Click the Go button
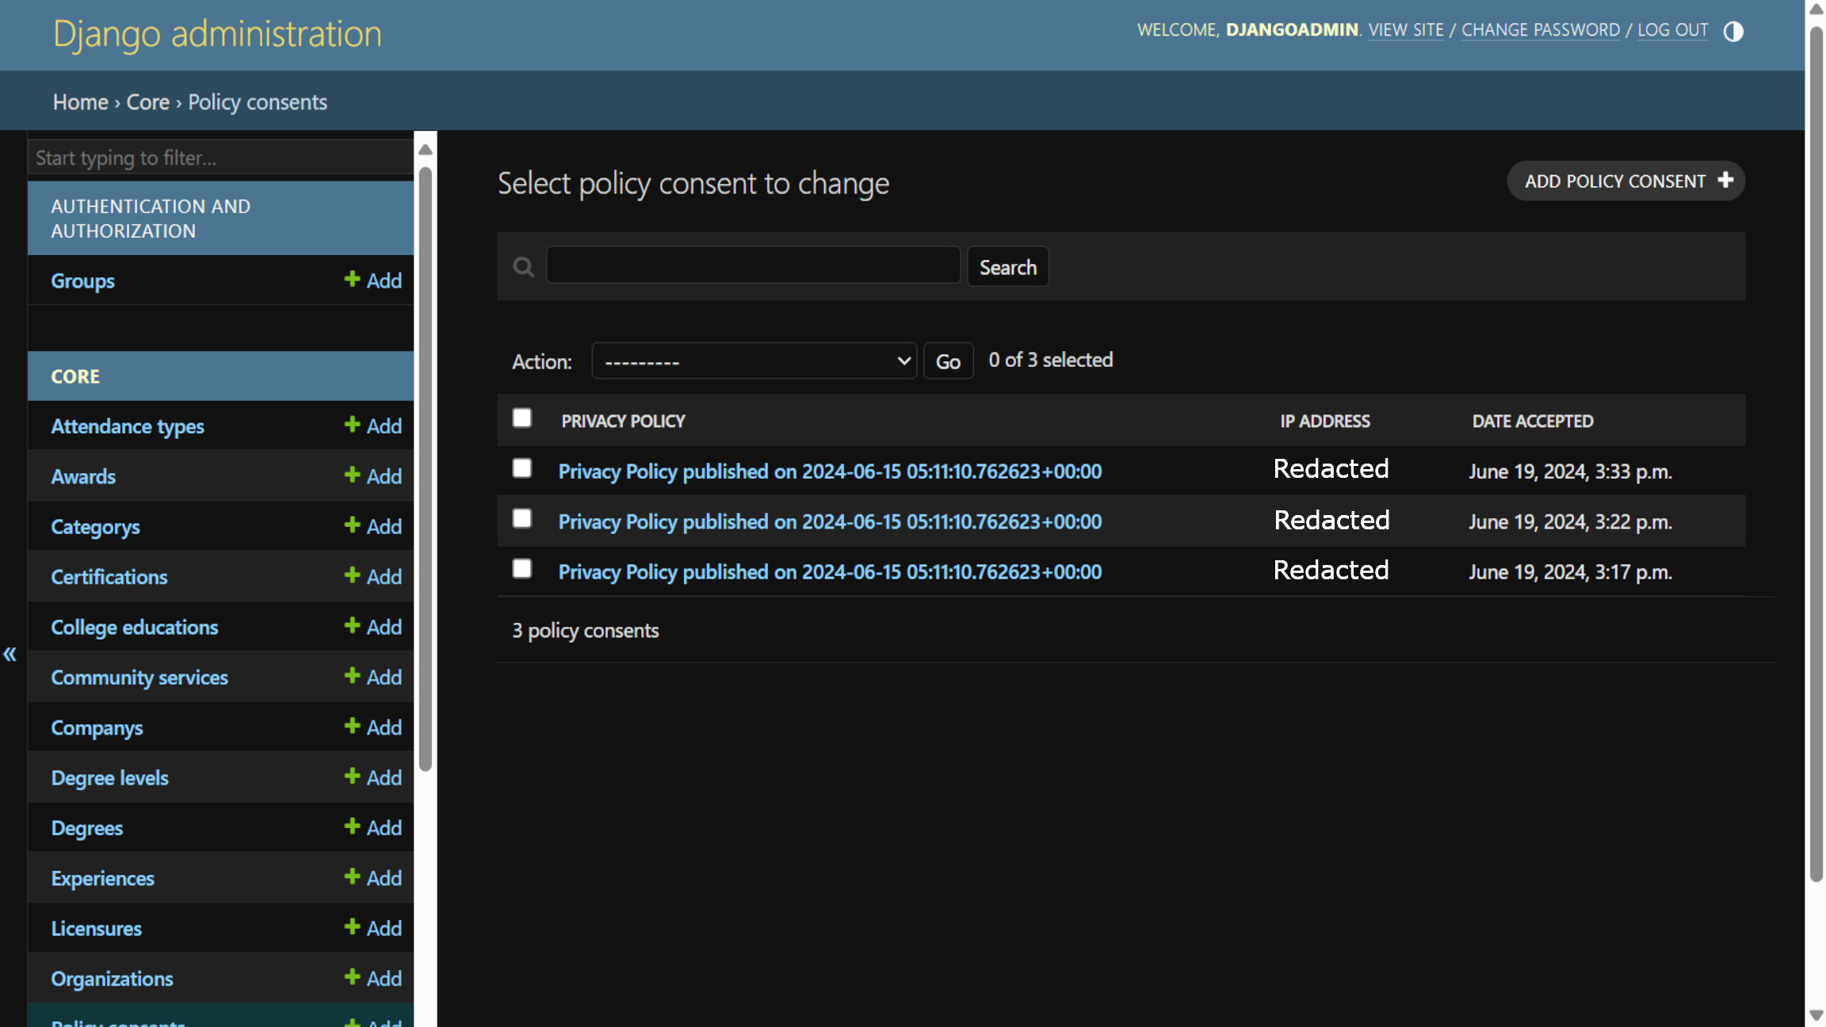The image size is (1826, 1027). point(948,361)
